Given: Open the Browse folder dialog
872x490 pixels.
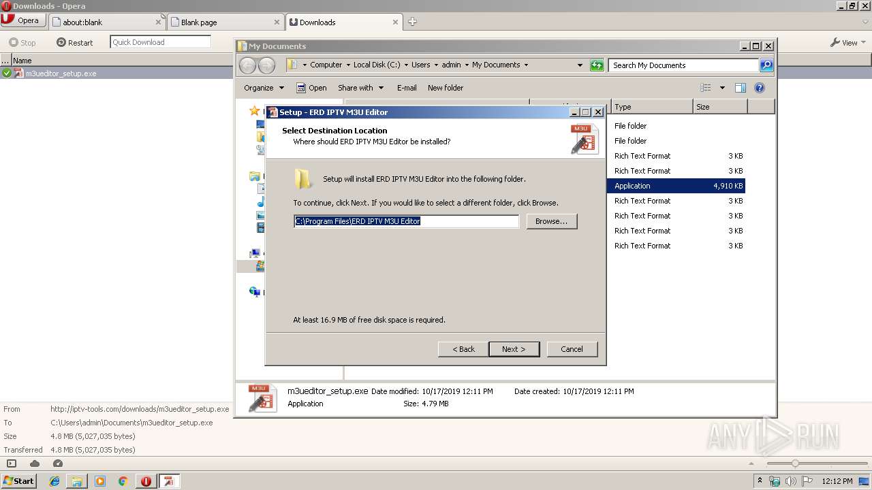Looking at the screenshot, I should click(x=551, y=221).
